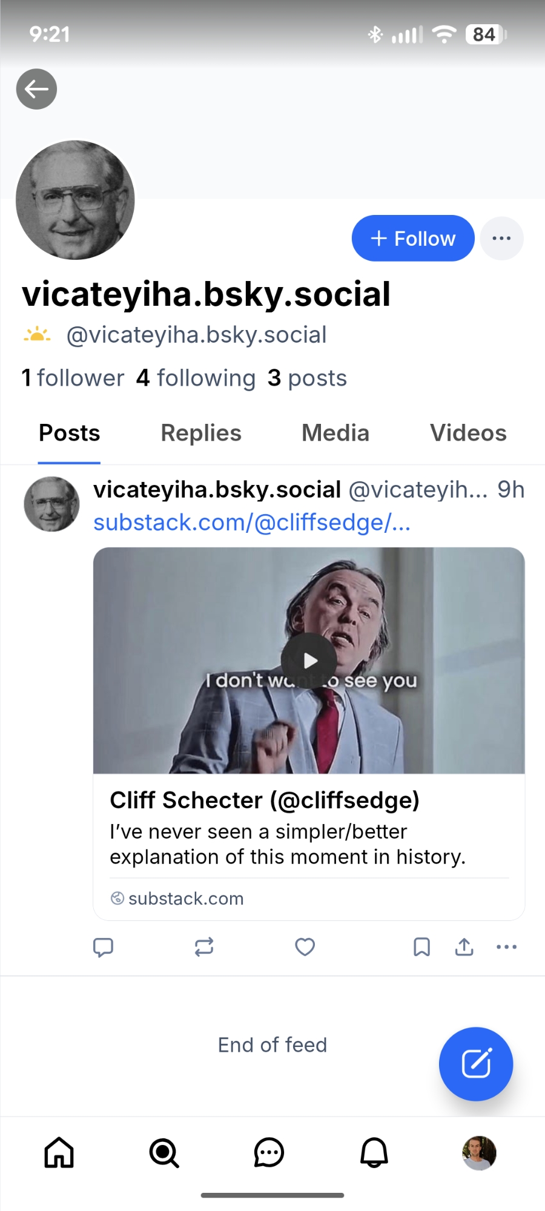
Task: Open the Media tab
Action: click(x=335, y=433)
